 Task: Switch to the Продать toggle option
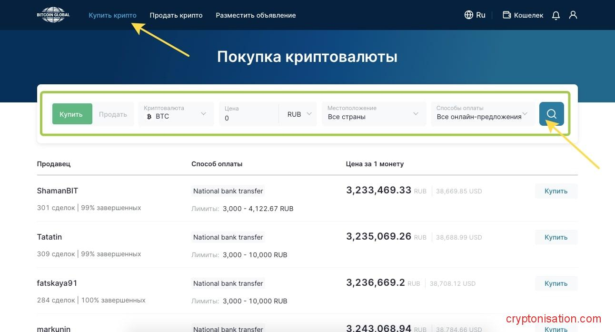[x=113, y=114]
